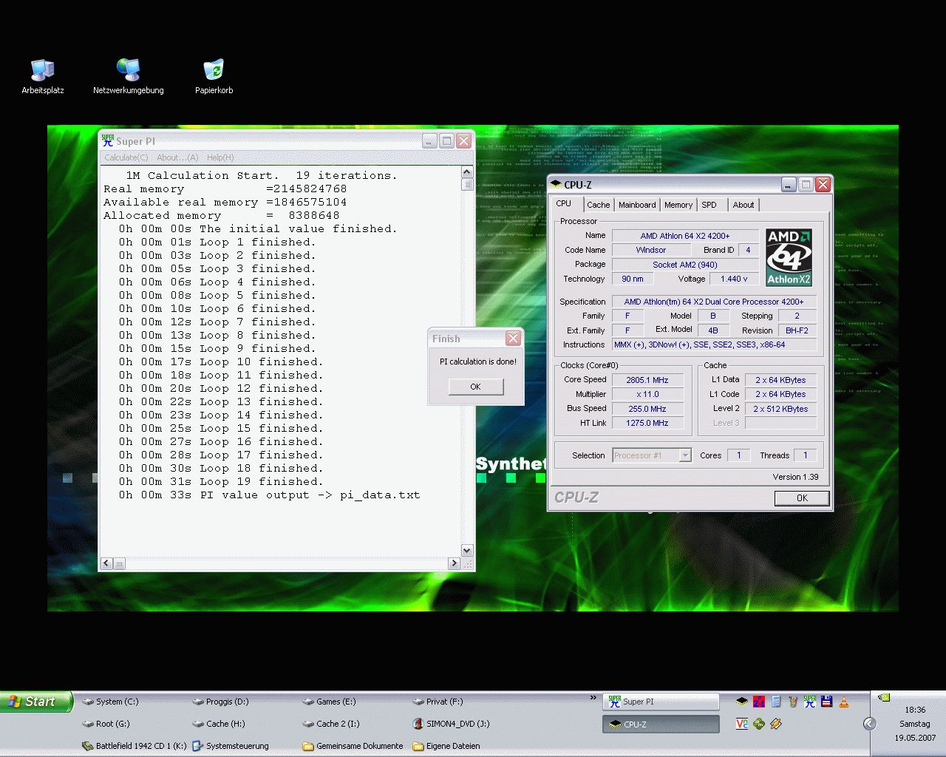Switch to Mainboard tab in CPU-Z
946x757 pixels.
point(637,205)
